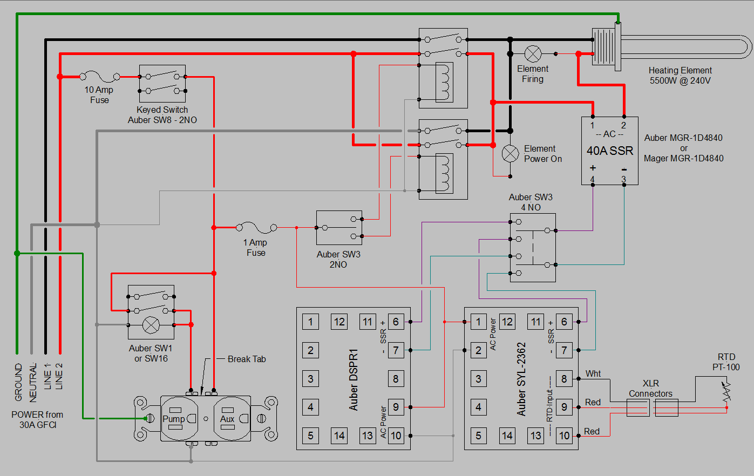This screenshot has height=476, width=754.
Task: Select the 'NEUTRAL' wire label
Action: (33, 382)
